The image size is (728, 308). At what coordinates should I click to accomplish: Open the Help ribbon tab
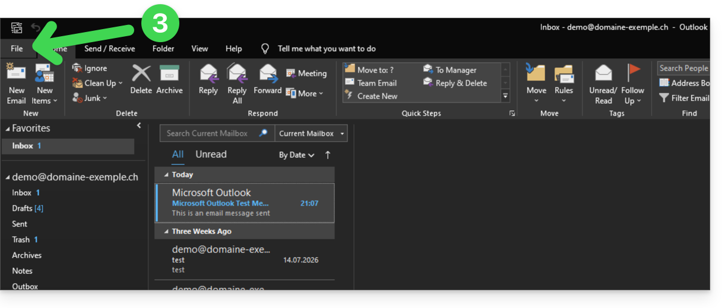tap(234, 49)
